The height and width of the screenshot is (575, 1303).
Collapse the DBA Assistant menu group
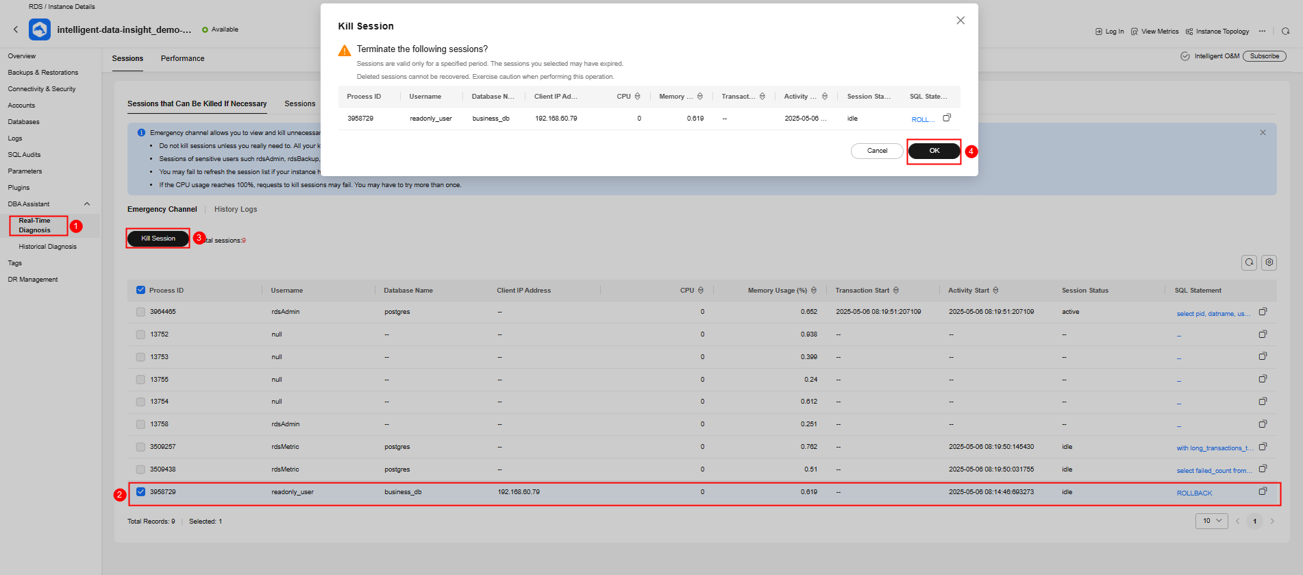coord(87,204)
